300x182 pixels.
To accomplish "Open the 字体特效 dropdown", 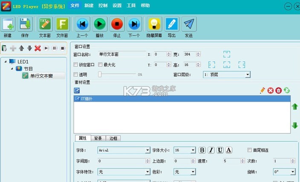I will (124, 172).
